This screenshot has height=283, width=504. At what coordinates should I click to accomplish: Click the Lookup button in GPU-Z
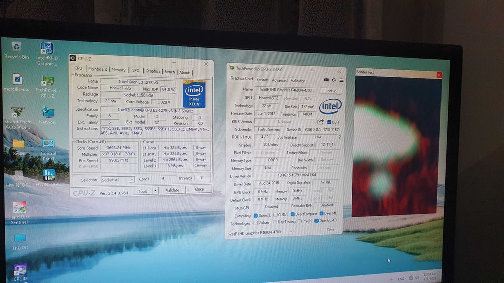331,91
